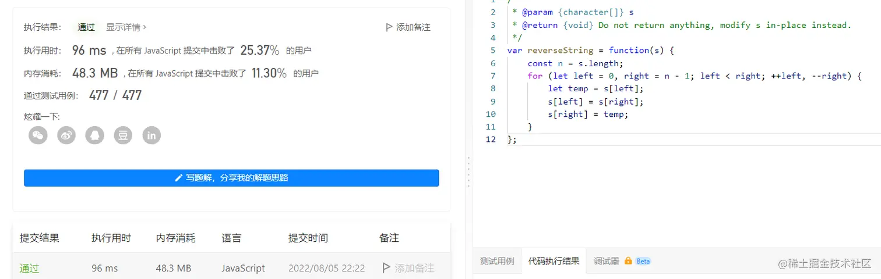
Task: Share result to QQ icon
Action: pyautogui.click(x=94, y=135)
